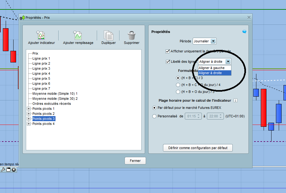This screenshot has width=286, height=193.
Task: Open the Période Journalier dropdown
Action: pyautogui.click(x=213, y=41)
